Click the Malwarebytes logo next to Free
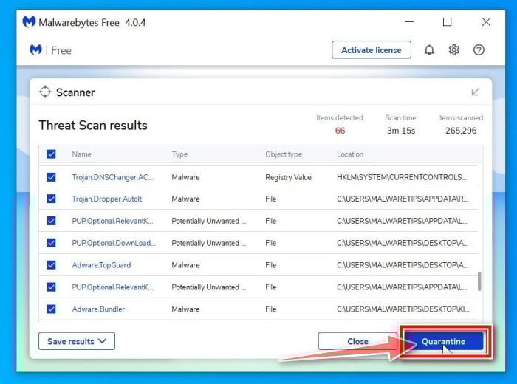Viewport: 517px width, 384px height. coord(35,49)
